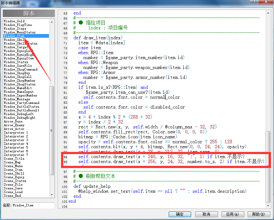The width and height of the screenshot is (274, 220).
Task: Select the Window_DebugLeft script
Action: (x=19, y=114)
